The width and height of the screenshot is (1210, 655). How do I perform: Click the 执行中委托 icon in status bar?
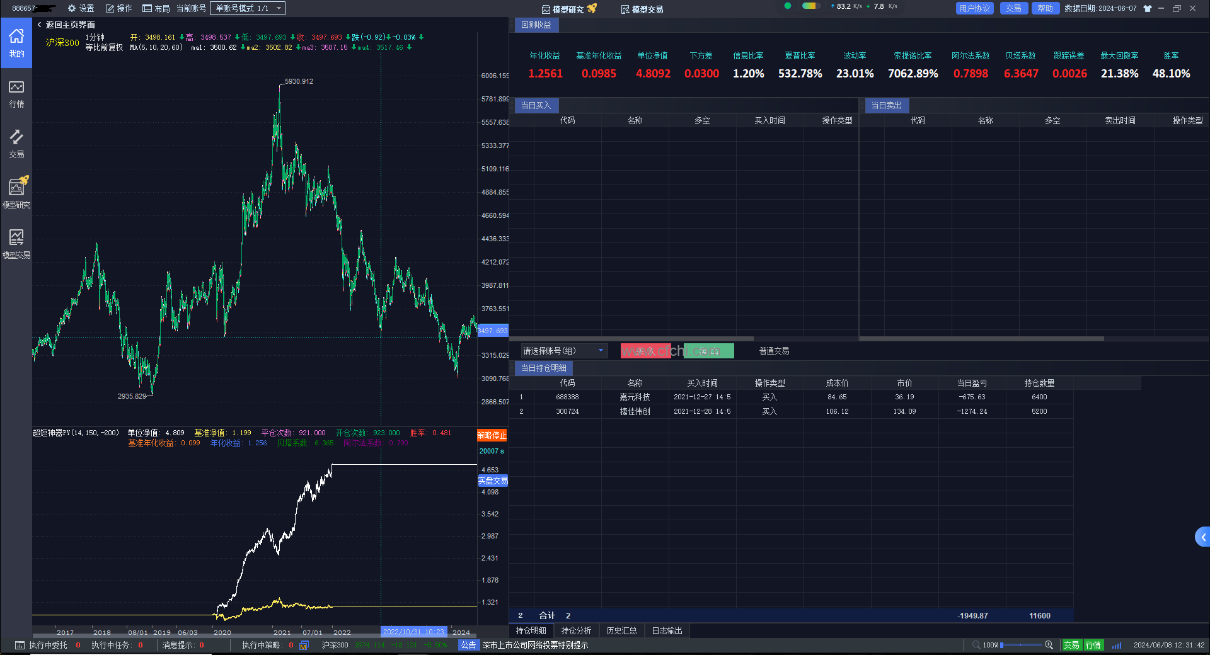[20, 645]
